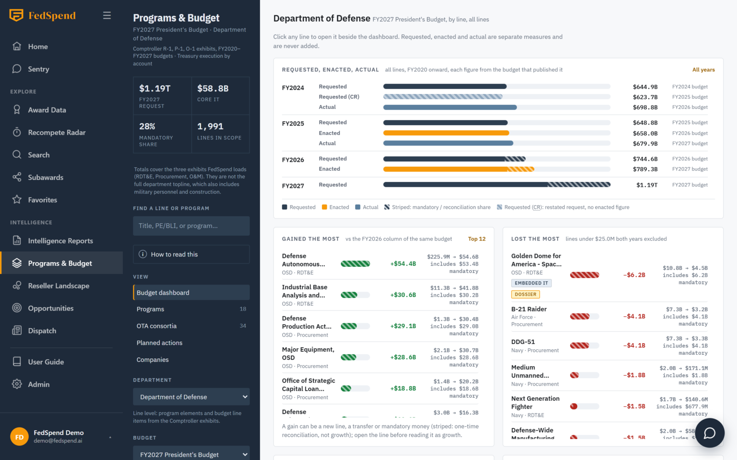Open the DDG-51 Navy Procurement line
Image resolution: width=737 pixels, height=460 pixels.
click(x=609, y=346)
